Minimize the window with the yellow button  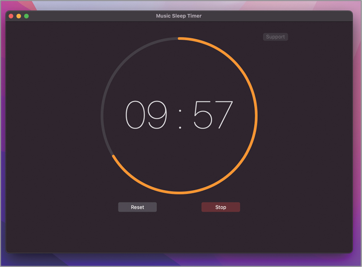click(x=19, y=16)
